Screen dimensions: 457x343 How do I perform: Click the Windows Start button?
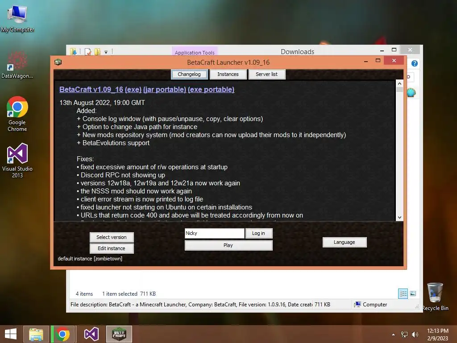tap(11, 334)
